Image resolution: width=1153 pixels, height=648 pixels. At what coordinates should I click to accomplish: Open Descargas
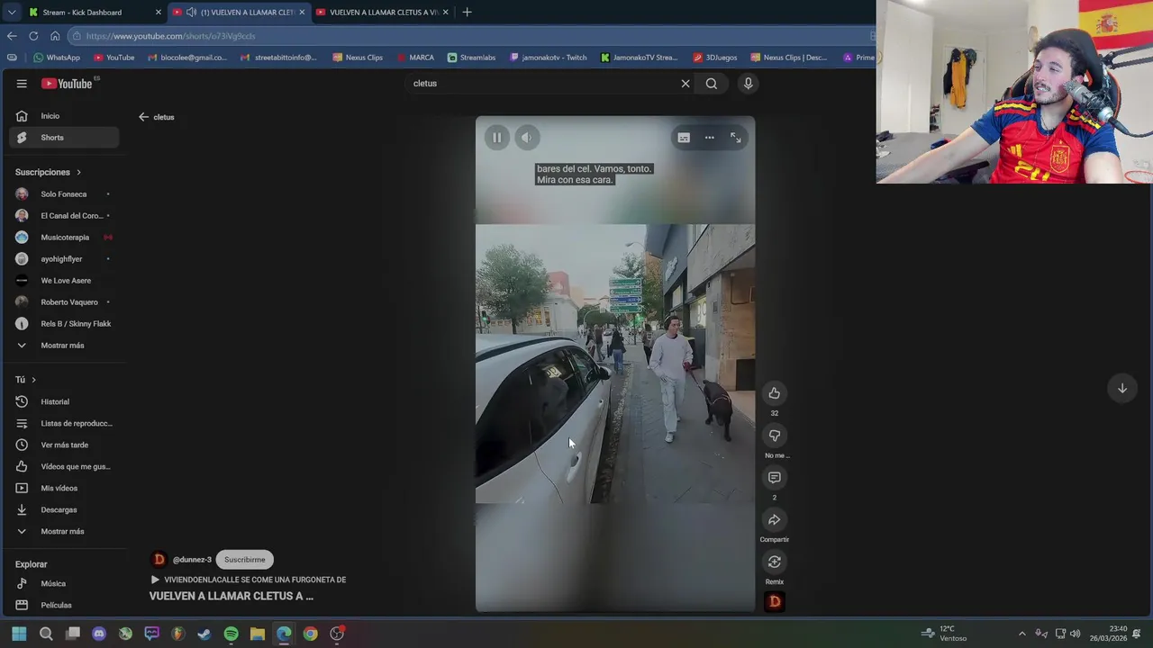[63, 510]
